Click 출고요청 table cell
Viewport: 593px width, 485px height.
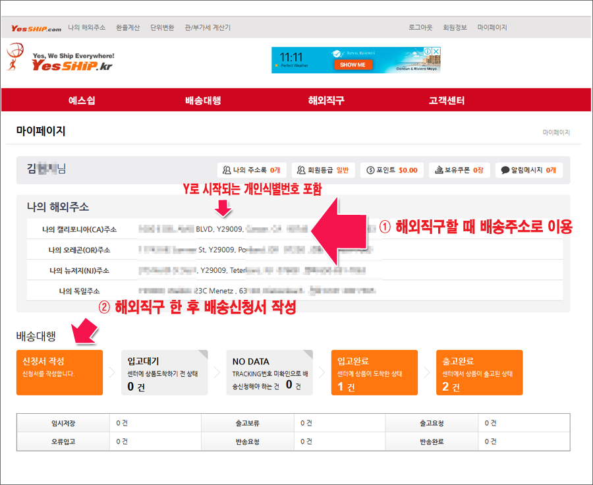432,423
